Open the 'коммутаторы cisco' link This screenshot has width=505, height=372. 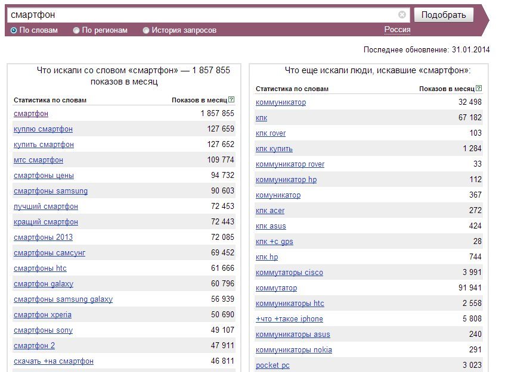click(x=289, y=273)
